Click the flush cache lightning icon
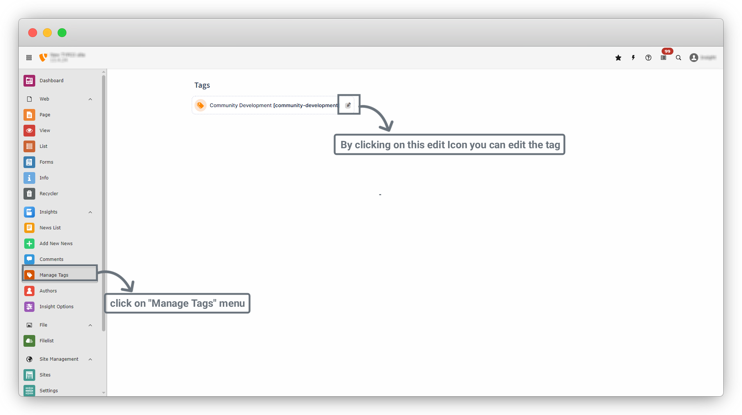The height and width of the screenshot is (415, 742). [x=633, y=58]
